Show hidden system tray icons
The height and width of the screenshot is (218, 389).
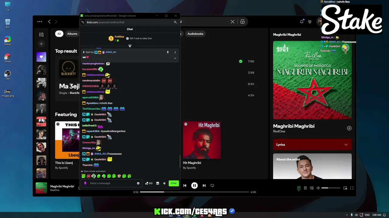[347, 215]
